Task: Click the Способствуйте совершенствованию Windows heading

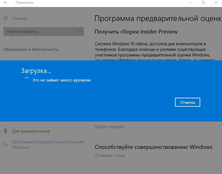Action: 154,147
